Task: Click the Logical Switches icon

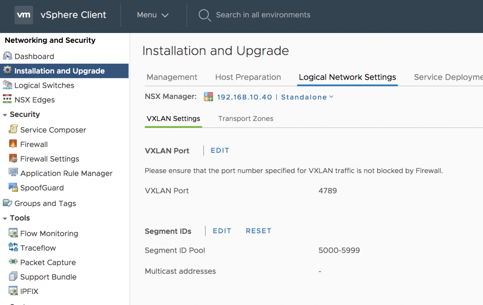Action: [x=8, y=85]
